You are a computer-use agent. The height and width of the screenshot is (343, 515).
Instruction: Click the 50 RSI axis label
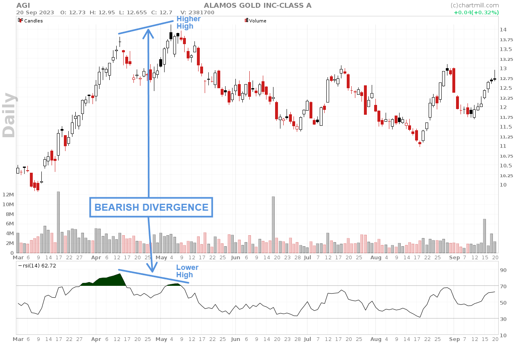pos(503,303)
